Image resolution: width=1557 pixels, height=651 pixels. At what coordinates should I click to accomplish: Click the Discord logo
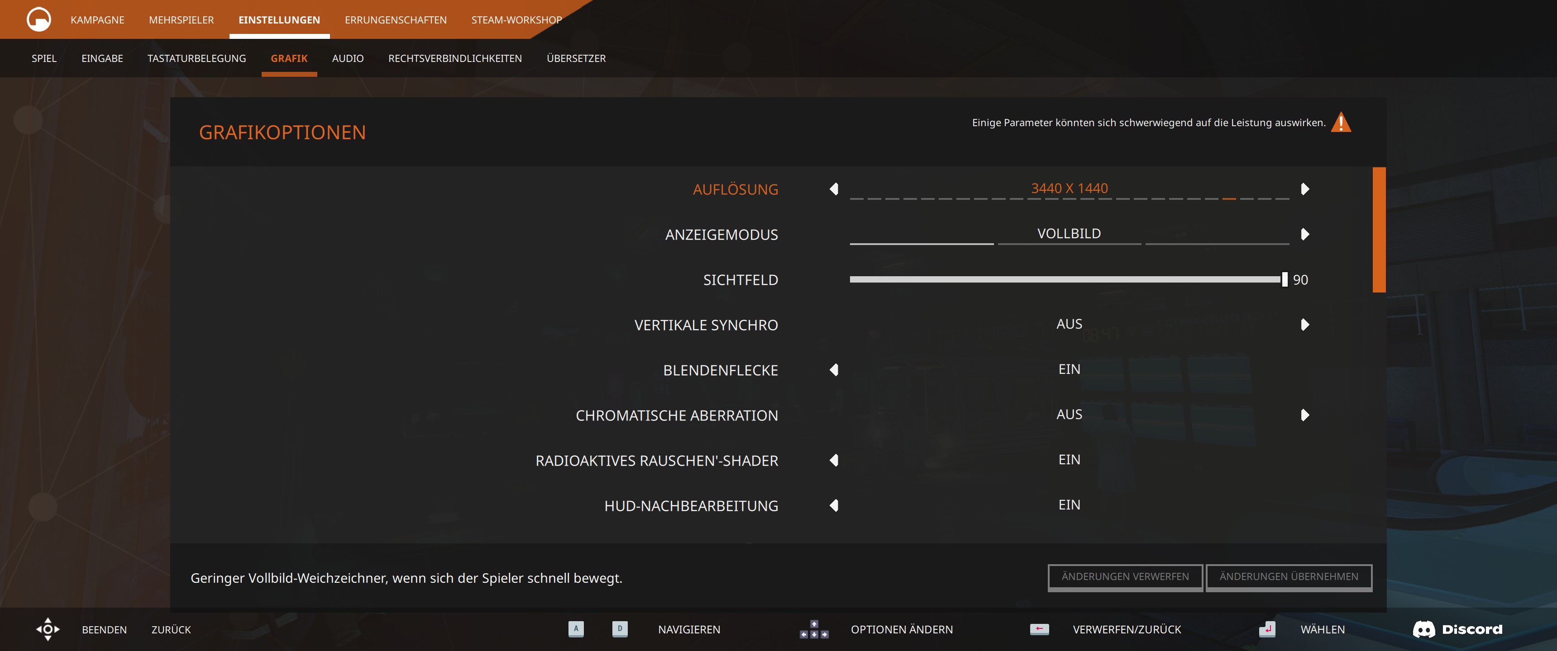point(1457,629)
